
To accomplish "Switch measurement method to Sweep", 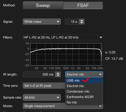I will coord(43,5).
